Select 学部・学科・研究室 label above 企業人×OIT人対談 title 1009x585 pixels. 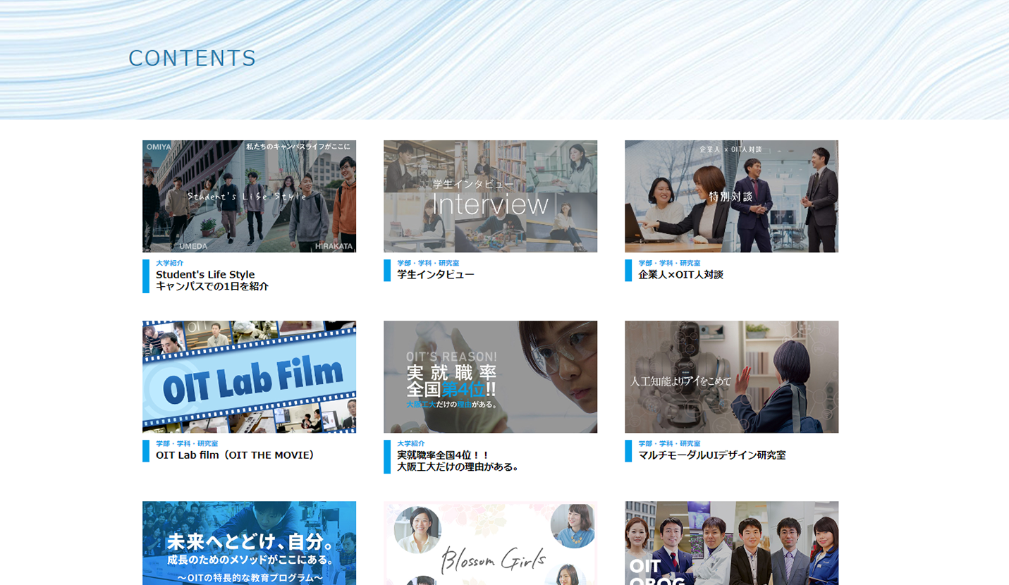click(x=669, y=263)
